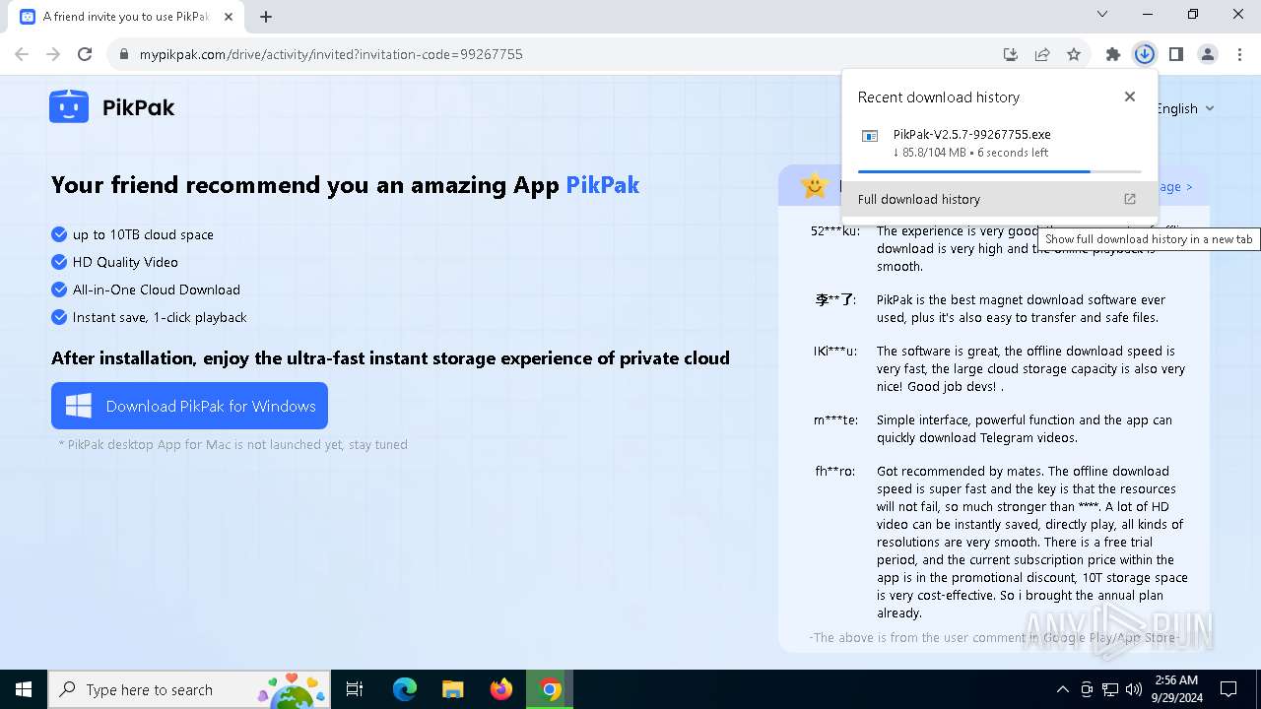Click the PikPak logo
This screenshot has width=1261, height=709.
click(112, 107)
